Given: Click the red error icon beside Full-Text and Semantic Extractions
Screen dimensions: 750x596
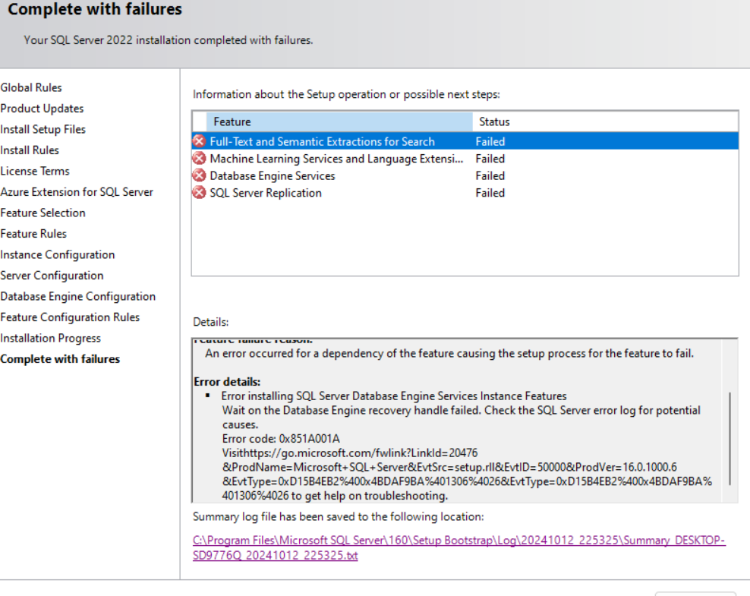Looking at the screenshot, I should [x=199, y=141].
